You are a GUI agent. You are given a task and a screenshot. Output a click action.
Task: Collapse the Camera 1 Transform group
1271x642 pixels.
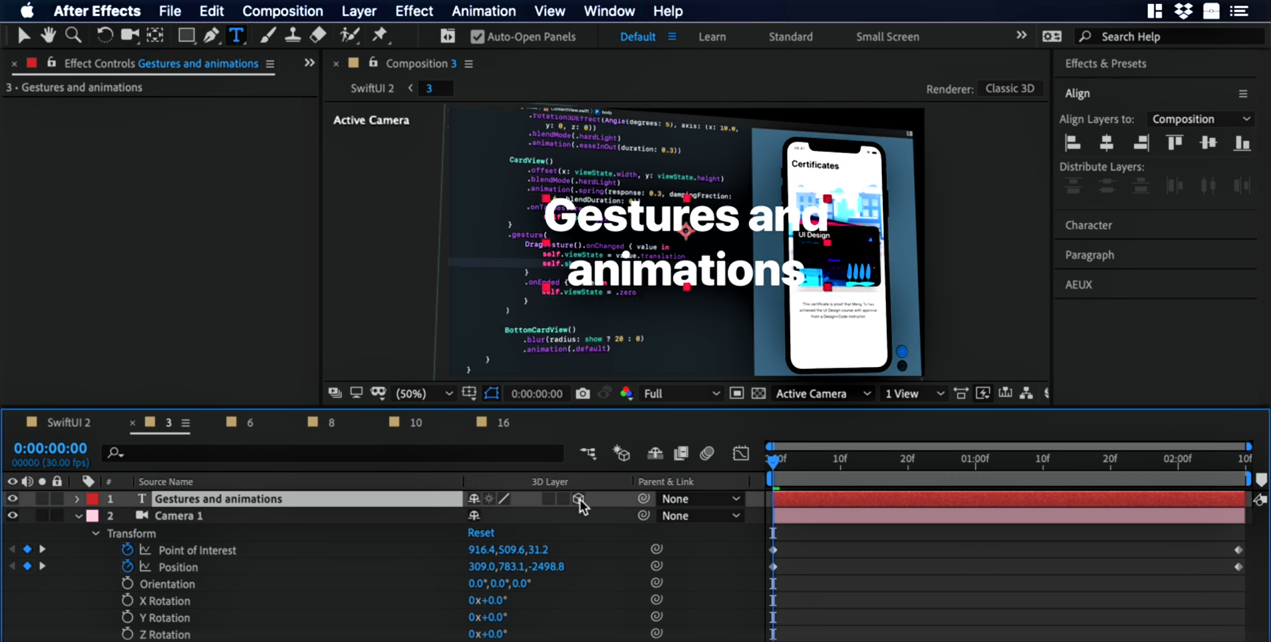pyautogui.click(x=96, y=533)
